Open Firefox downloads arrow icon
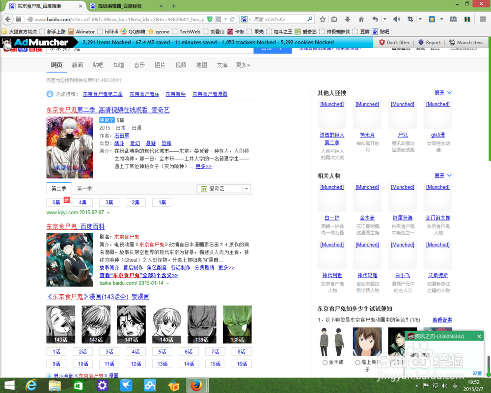This screenshot has height=393, width=491. 347,19
